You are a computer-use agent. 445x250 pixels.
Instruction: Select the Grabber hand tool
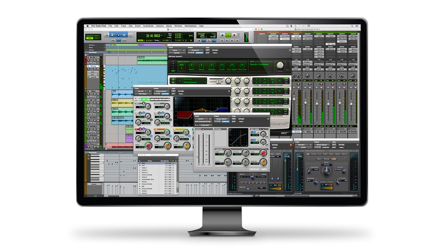[x=124, y=35]
